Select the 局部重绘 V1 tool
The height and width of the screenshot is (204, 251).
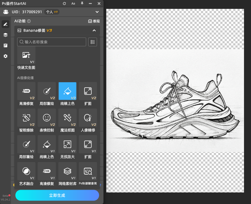(x=26, y=147)
